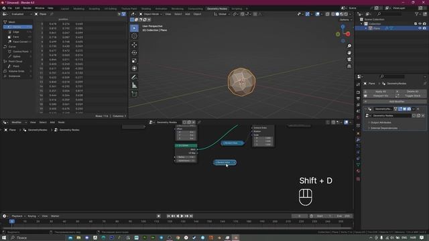
Task: Select the Move tool in viewport toolbar
Action: [134, 45]
